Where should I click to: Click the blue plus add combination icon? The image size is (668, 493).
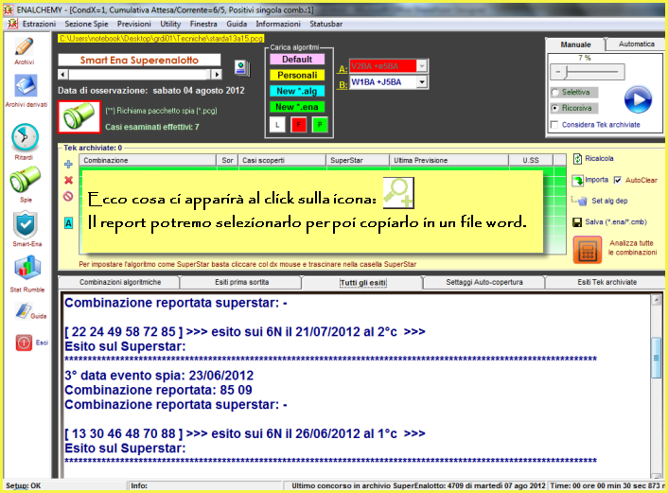point(68,164)
